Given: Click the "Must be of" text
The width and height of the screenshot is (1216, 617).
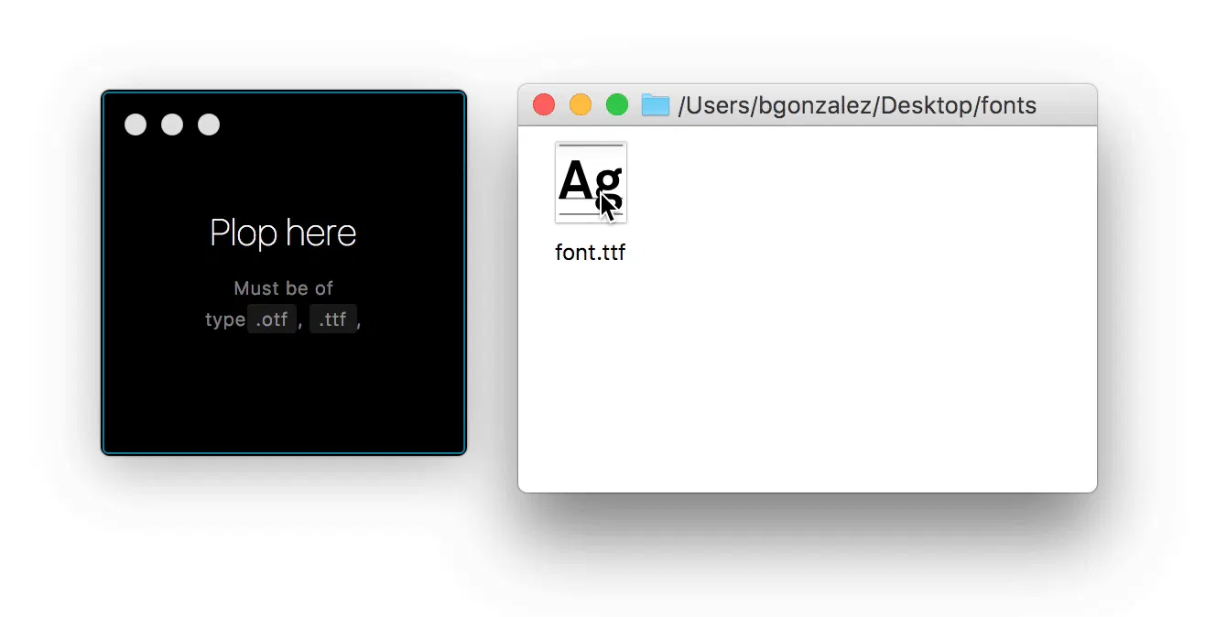Looking at the screenshot, I should [x=284, y=288].
